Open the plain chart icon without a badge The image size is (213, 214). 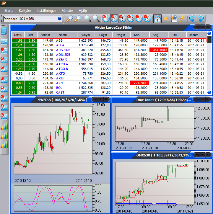[x=4, y=42]
